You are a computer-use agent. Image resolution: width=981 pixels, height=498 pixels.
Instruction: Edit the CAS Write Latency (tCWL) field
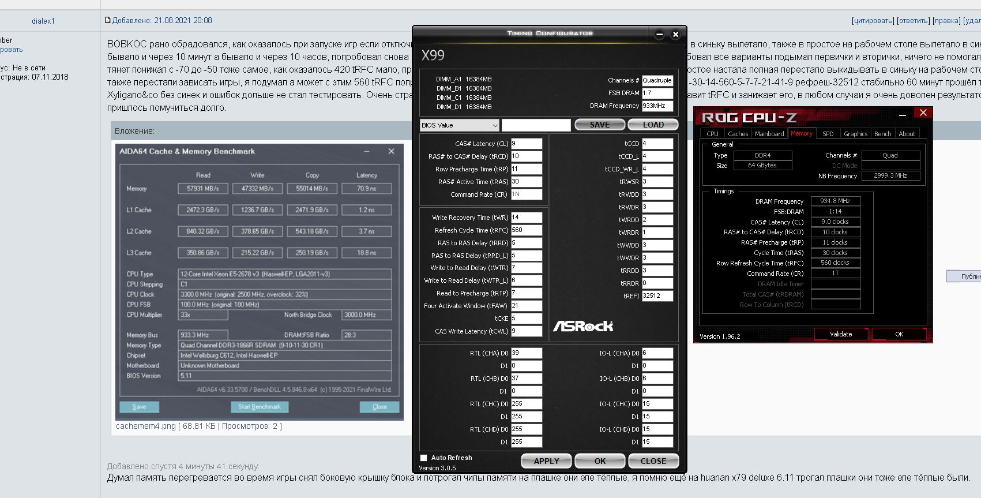coord(527,331)
